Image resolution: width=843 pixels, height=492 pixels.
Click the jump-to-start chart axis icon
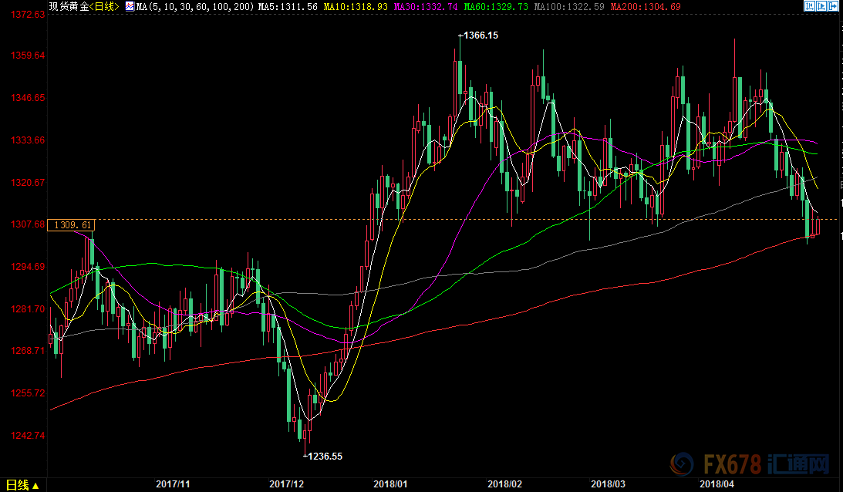[809, 6]
